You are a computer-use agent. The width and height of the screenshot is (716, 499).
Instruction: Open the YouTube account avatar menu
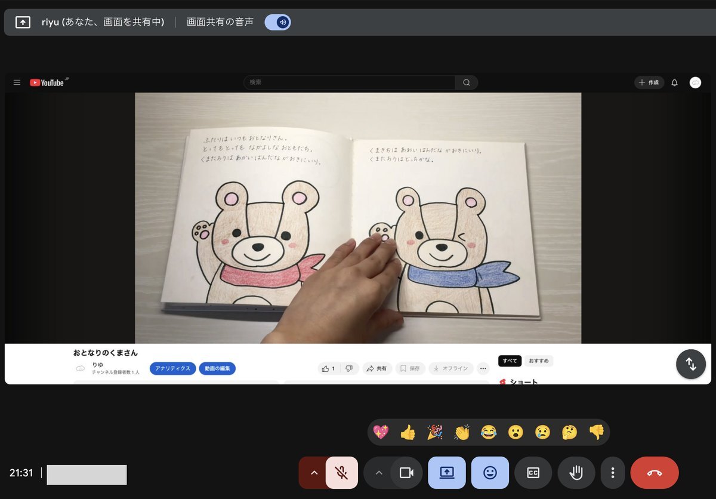tap(695, 82)
